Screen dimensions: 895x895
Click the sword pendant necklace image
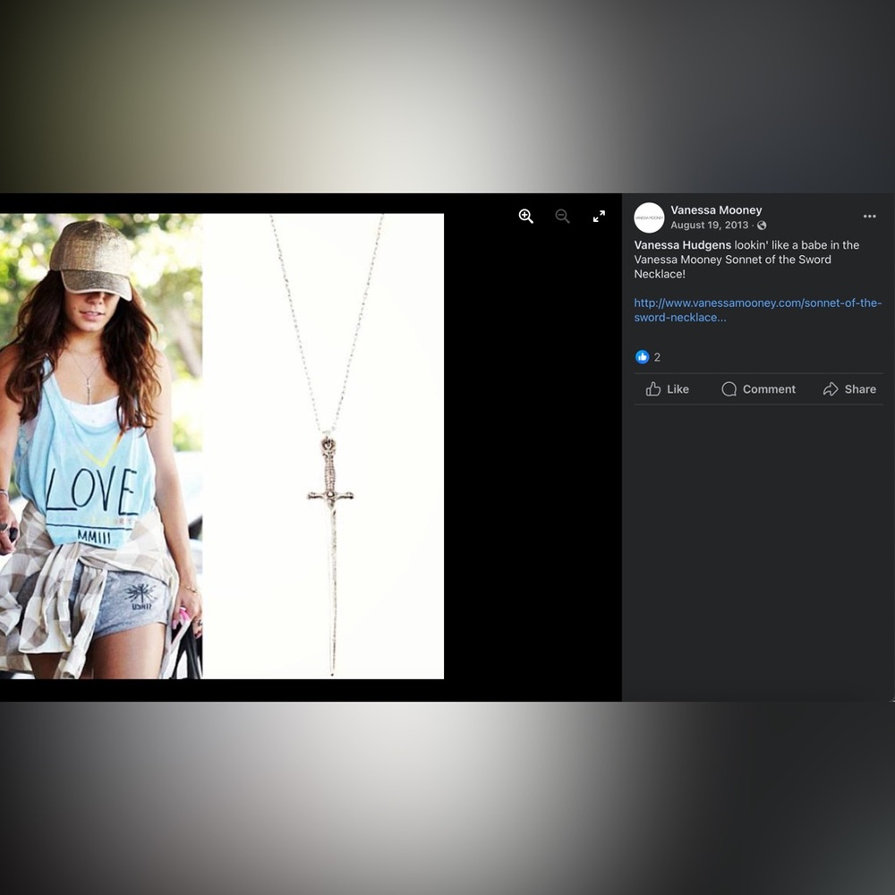(324, 447)
